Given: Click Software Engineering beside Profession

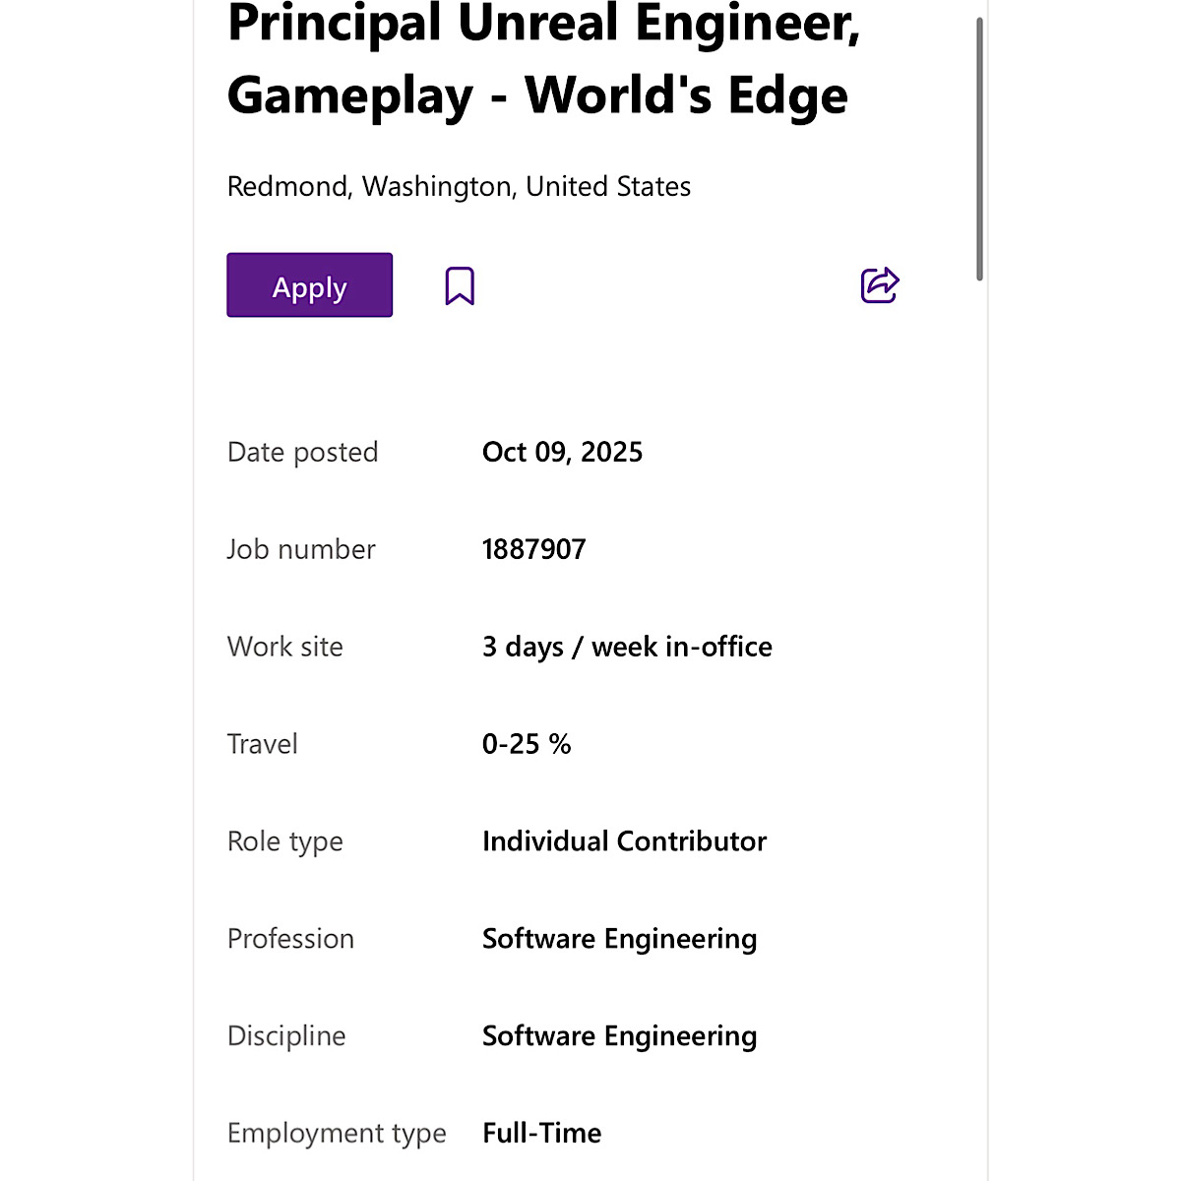Looking at the screenshot, I should pyautogui.click(x=619, y=939).
